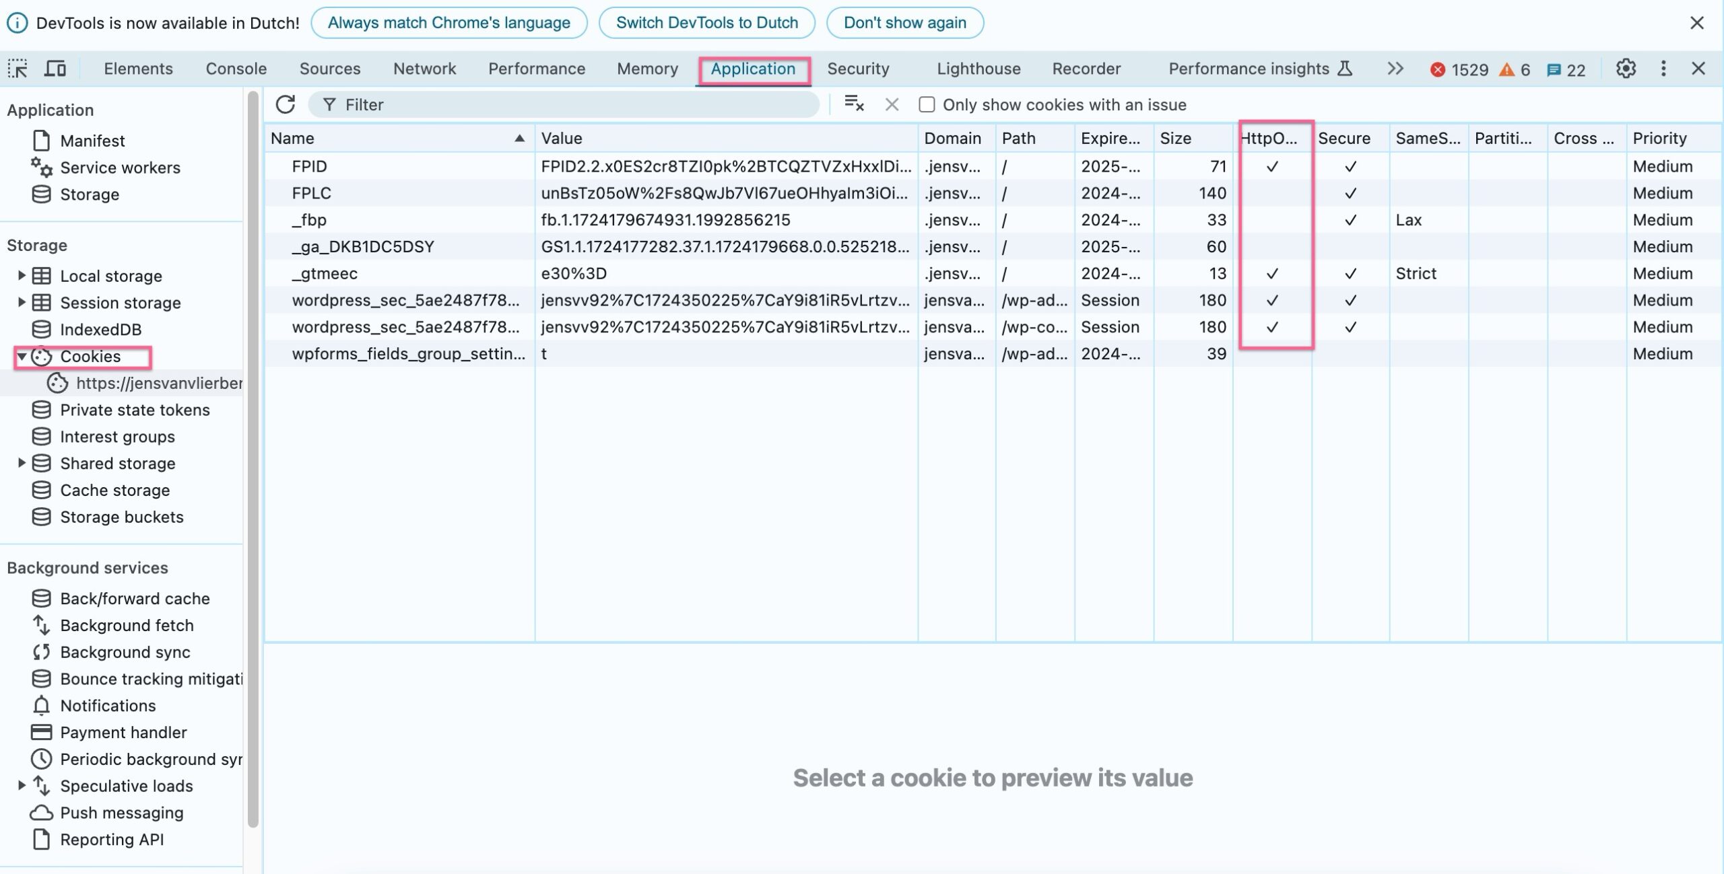This screenshot has height=874, width=1724.
Task: Switch to the Network tab
Action: [424, 69]
